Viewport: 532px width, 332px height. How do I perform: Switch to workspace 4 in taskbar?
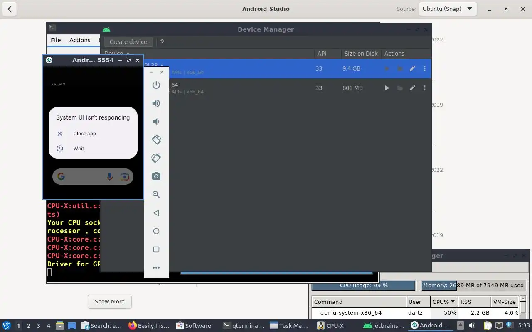[x=48, y=326]
